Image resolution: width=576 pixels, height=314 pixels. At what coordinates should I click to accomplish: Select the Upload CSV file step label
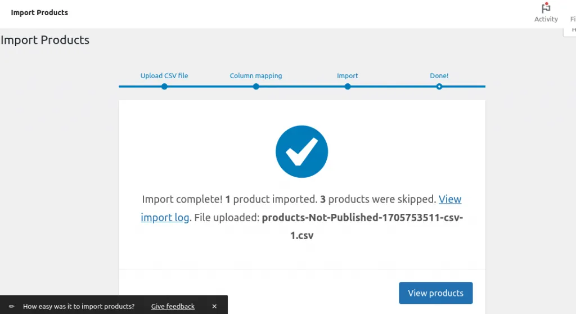[164, 76]
